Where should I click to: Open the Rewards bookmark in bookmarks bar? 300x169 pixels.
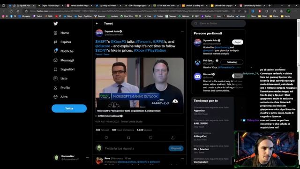click(100, 16)
